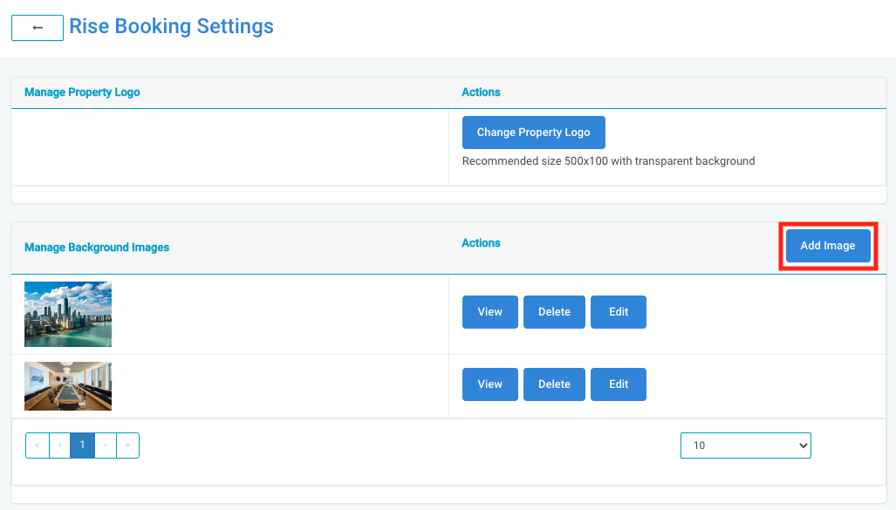Go to previous page in pagination

tap(59, 445)
